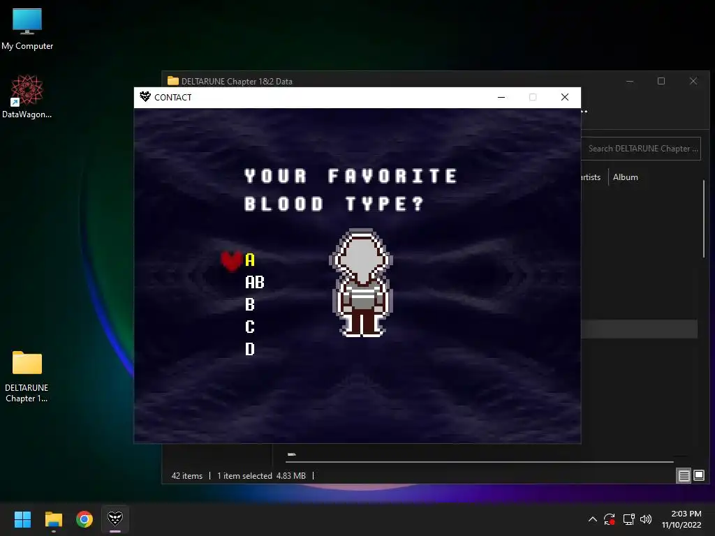
Task: Show hidden system tray icons
Action: tap(592, 519)
